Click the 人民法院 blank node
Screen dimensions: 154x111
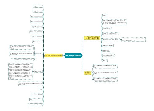(x=37, y=95)
